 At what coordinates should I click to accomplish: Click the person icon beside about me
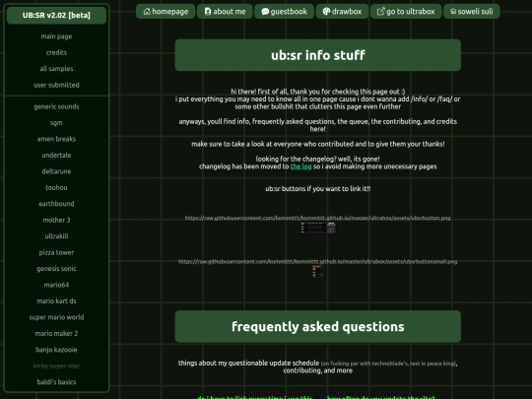pos(208,12)
